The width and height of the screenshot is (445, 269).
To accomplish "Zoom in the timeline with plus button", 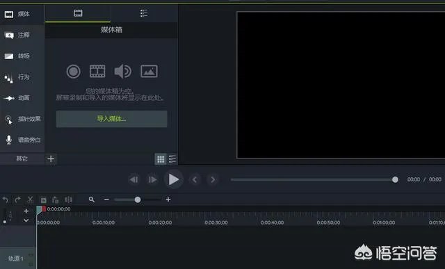I will (168, 199).
